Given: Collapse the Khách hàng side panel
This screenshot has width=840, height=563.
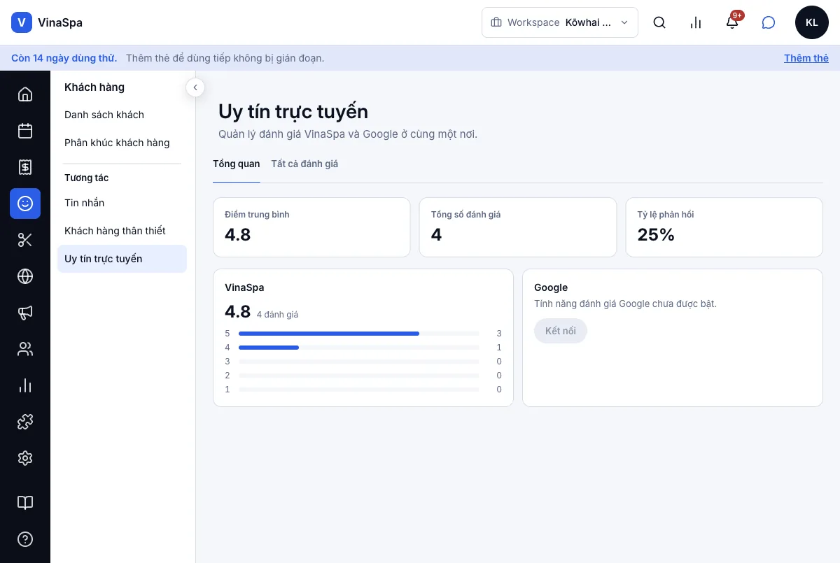Looking at the screenshot, I should [195, 87].
